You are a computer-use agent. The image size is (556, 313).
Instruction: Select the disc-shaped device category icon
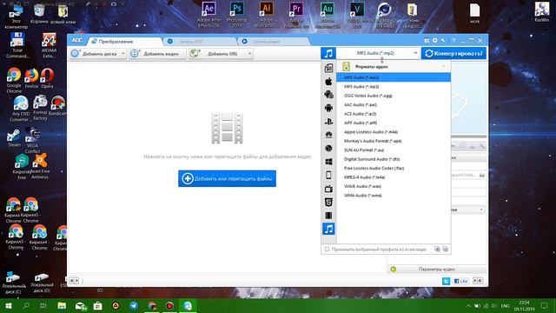[x=328, y=149]
